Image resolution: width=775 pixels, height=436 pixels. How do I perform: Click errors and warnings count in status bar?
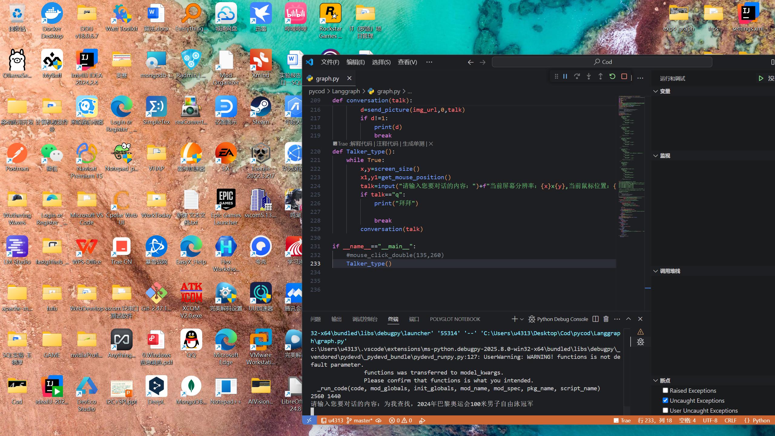[x=400, y=420]
